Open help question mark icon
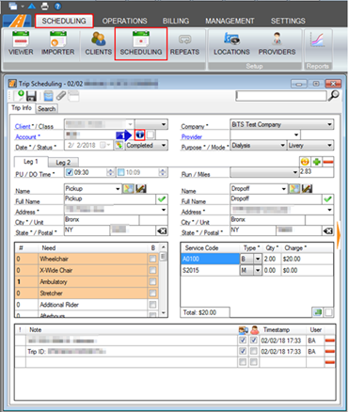 tap(57, 6)
